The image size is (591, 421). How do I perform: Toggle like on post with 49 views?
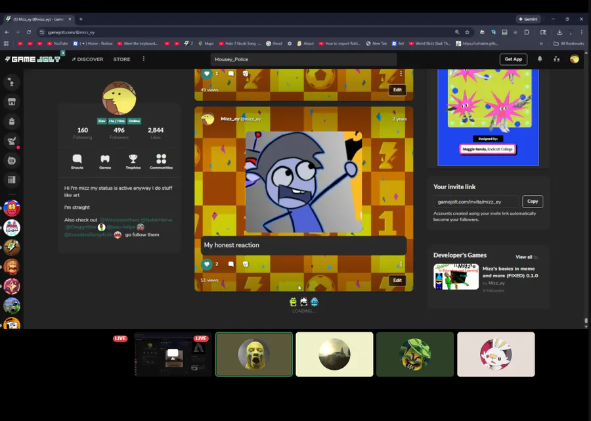tap(207, 74)
